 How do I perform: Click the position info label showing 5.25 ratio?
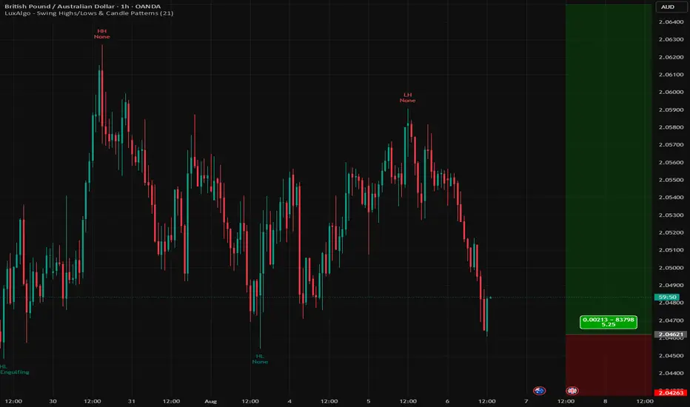coord(609,322)
